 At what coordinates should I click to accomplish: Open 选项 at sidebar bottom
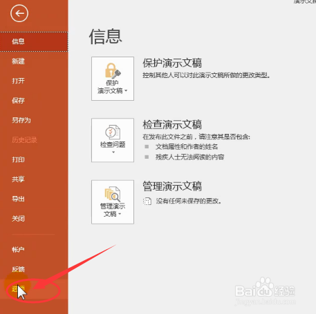click(x=34, y=289)
